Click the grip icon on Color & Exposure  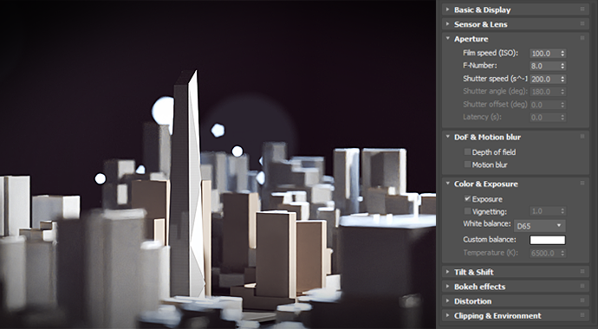(x=582, y=184)
